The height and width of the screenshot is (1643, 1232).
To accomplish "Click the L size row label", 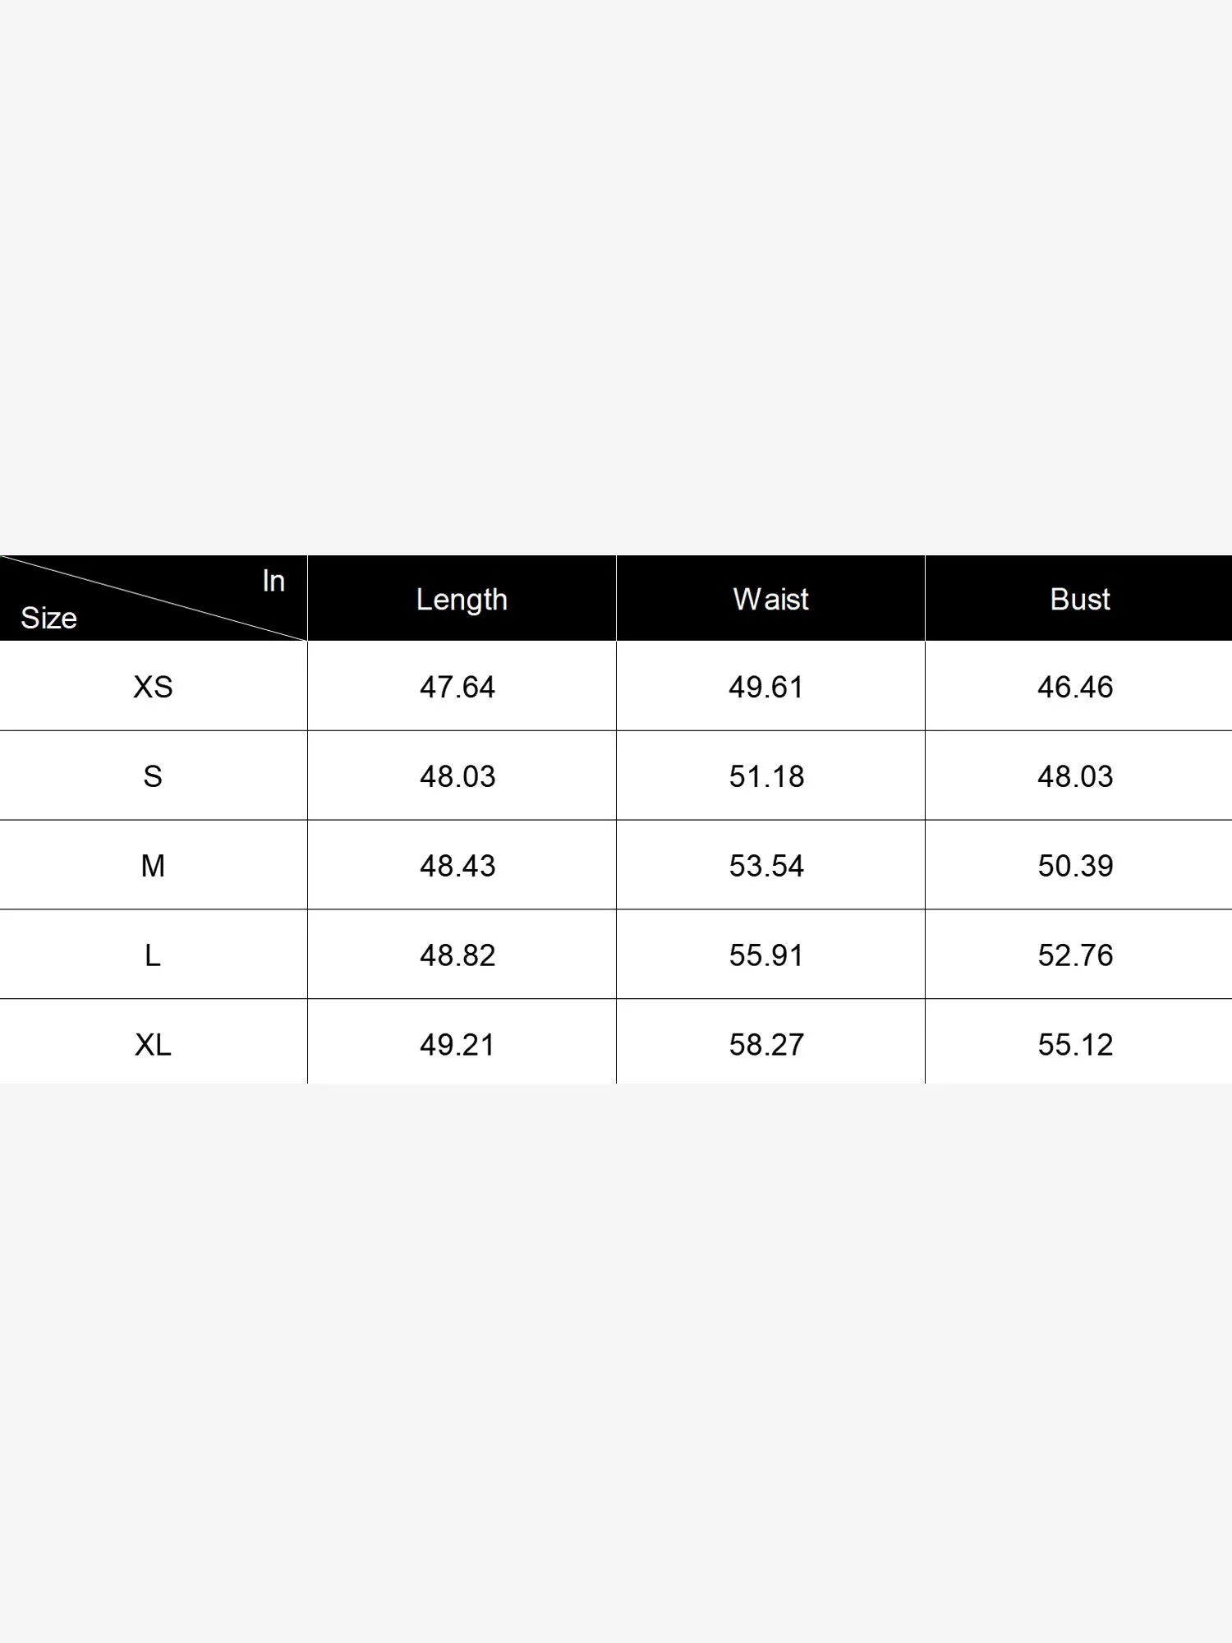I will [x=153, y=955].
